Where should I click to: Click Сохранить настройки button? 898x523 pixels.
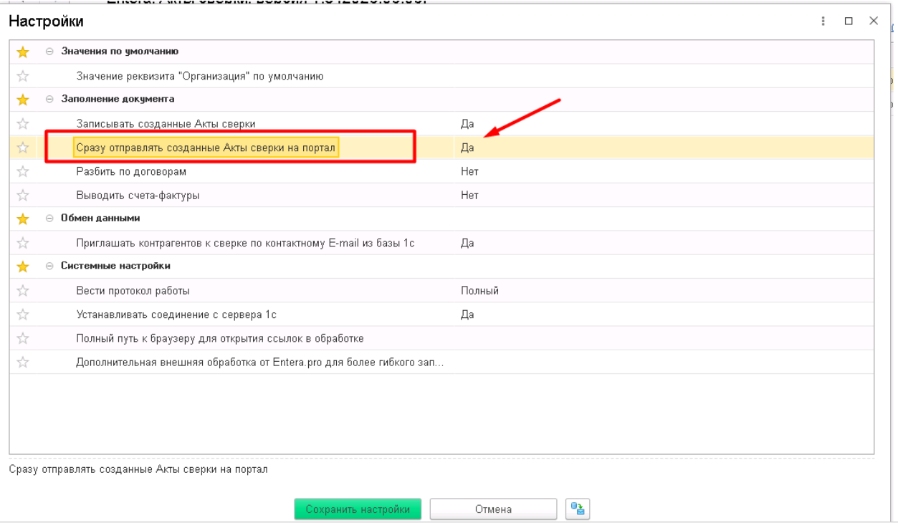(358, 509)
